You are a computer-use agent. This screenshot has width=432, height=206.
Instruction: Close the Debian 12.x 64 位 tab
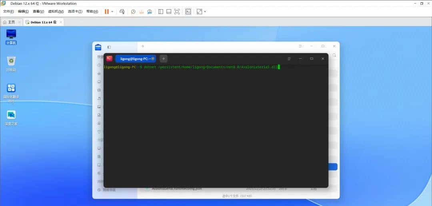tap(61, 22)
